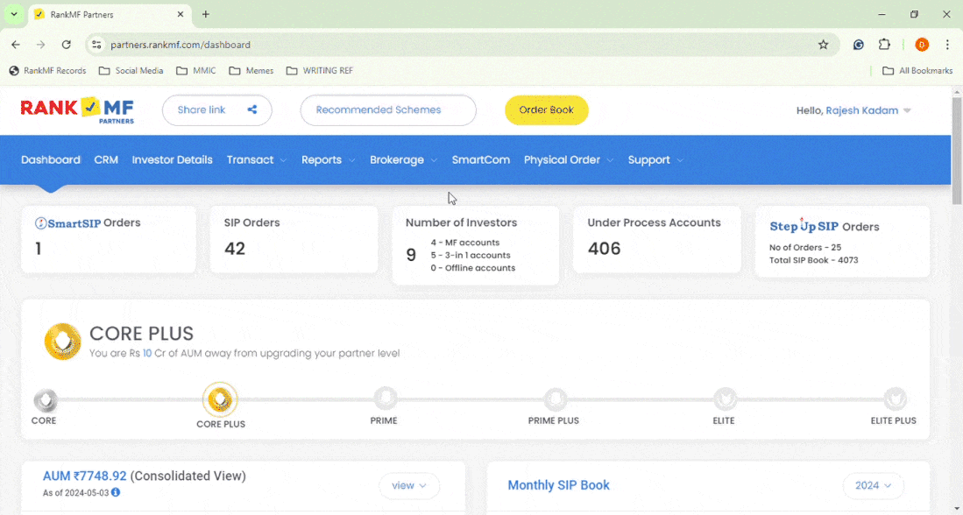
Task: Go back to the previous page
Action: pos(16,45)
